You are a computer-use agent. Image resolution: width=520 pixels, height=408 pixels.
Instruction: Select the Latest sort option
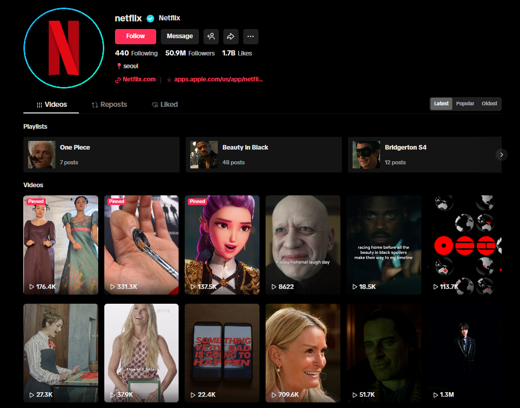[441, 103]
